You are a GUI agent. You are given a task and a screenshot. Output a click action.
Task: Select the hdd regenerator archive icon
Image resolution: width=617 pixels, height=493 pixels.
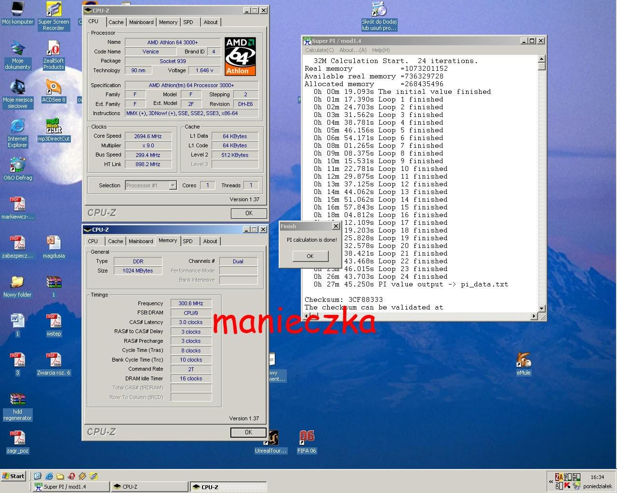17,407
